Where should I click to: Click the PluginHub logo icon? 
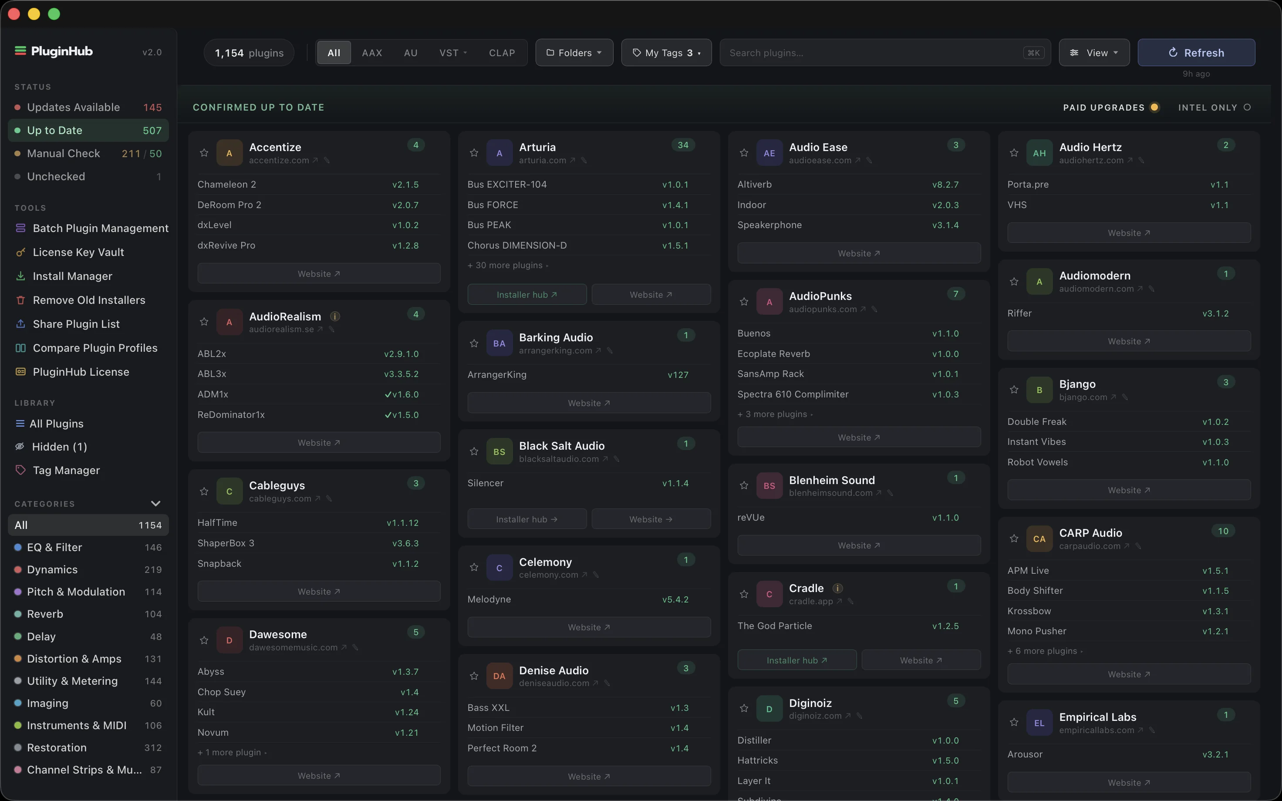(x=20, y=51)
